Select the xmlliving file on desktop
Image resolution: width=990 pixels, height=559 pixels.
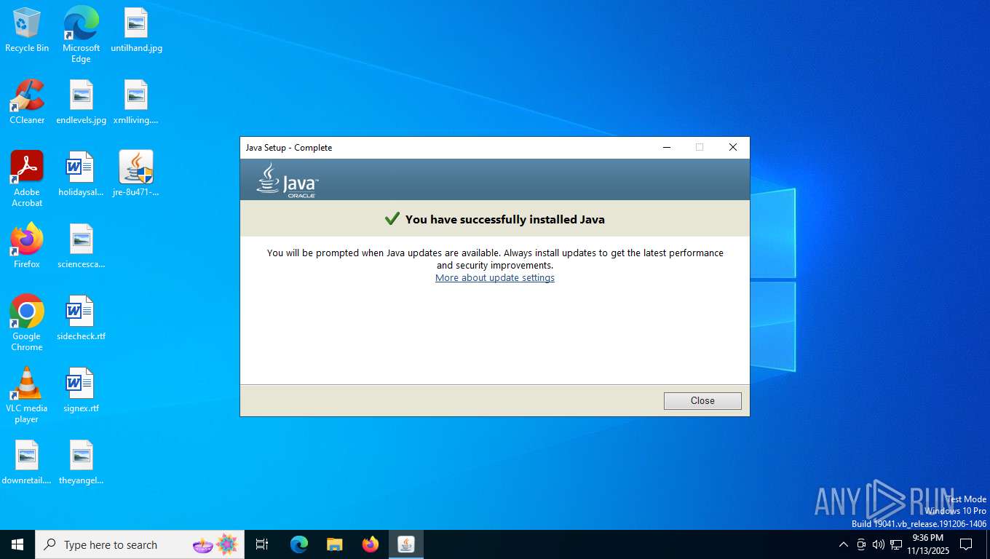(x=136, y=102)
